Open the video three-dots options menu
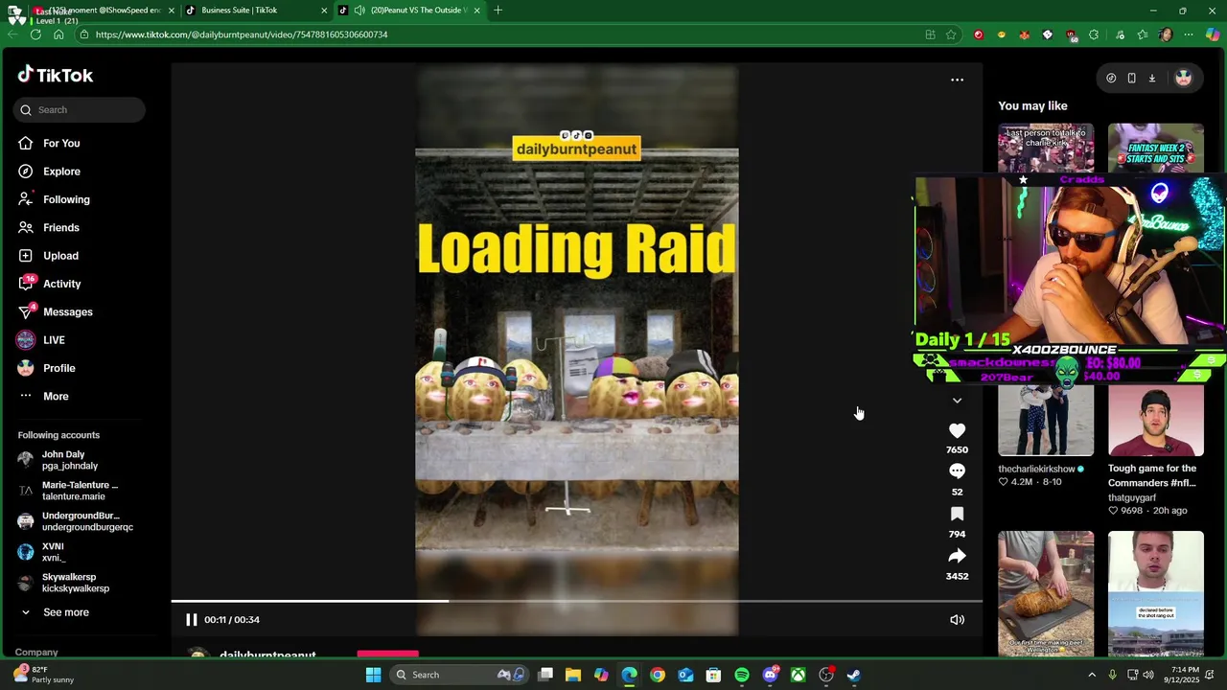 click(957, 80)
